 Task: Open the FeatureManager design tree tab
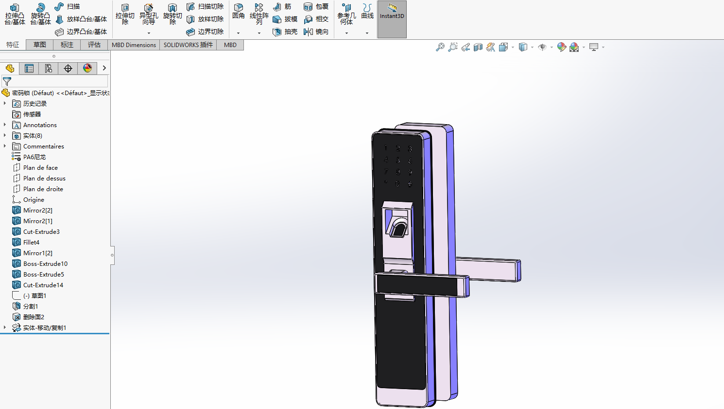(10, 68)
